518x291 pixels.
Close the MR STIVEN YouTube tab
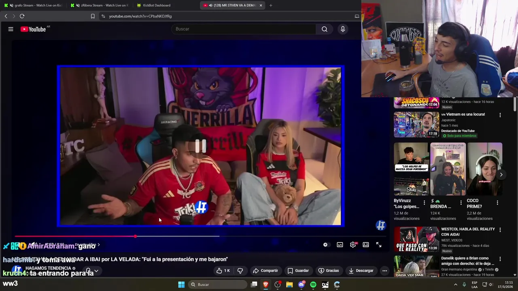point(261,5)
